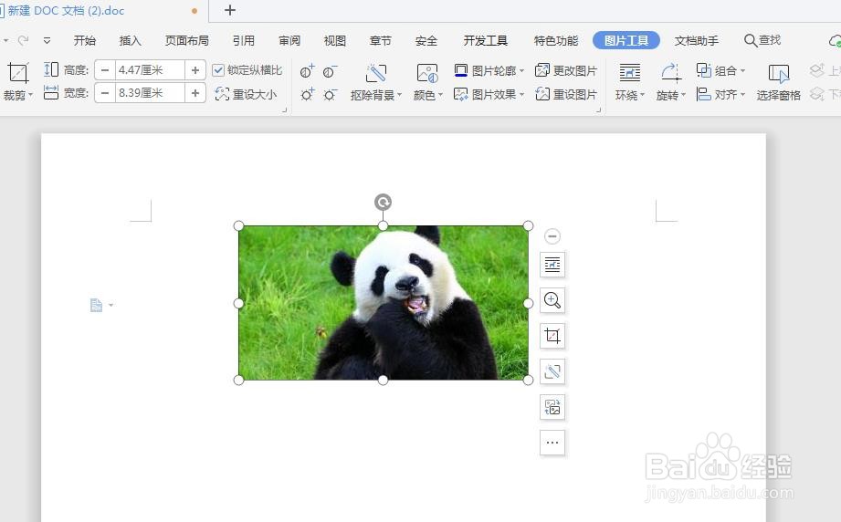841x522 pixels.
Task: Open picture adjust group dialog launcher
Action: [x=598, y=110]
